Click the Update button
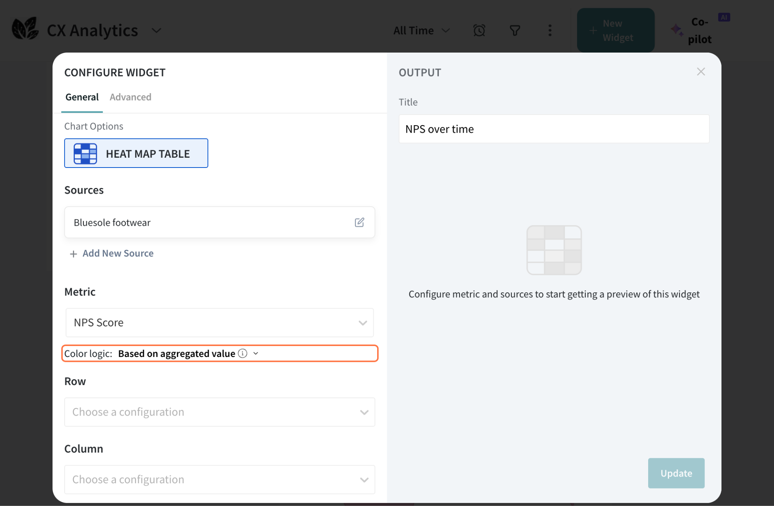This screenshot has height=506, width=774. pos(676,473)
